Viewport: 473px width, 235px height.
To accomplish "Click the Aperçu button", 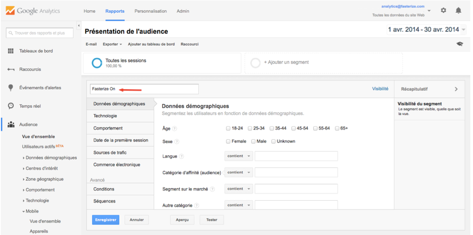I will pyautogui.click(x=182, y=219).
